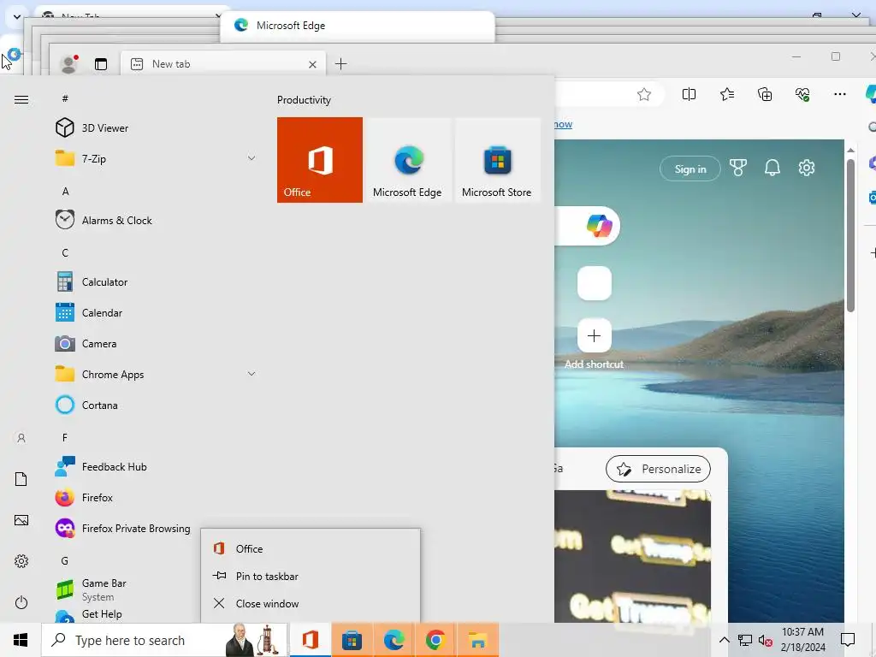Click the Personalize button

(658, 469)
